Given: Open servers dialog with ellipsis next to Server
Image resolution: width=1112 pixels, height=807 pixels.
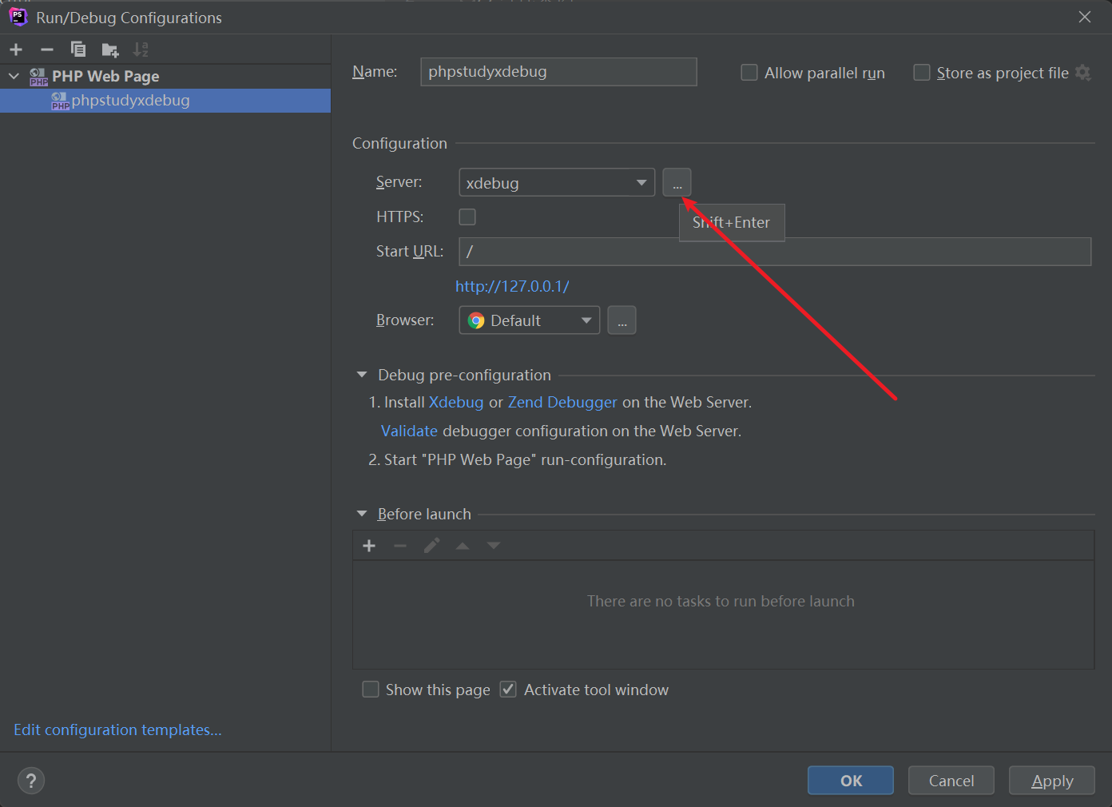Looking at the screenshot, I should click(x=677, y=182).
